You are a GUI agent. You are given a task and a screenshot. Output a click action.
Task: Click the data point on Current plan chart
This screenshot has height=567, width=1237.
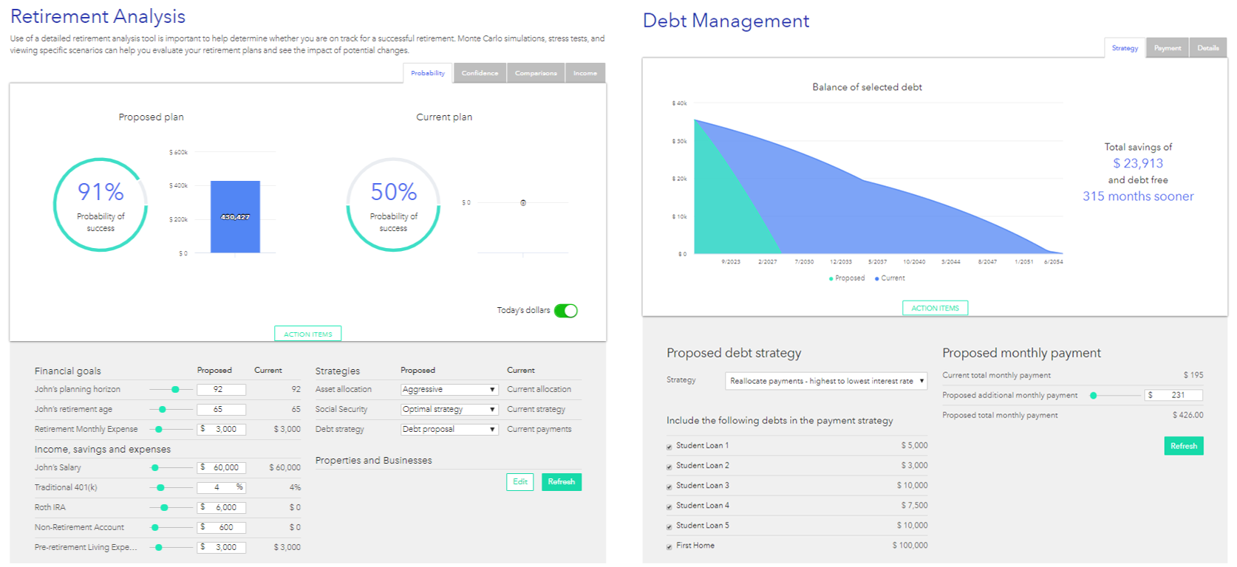tap(523, 202)
